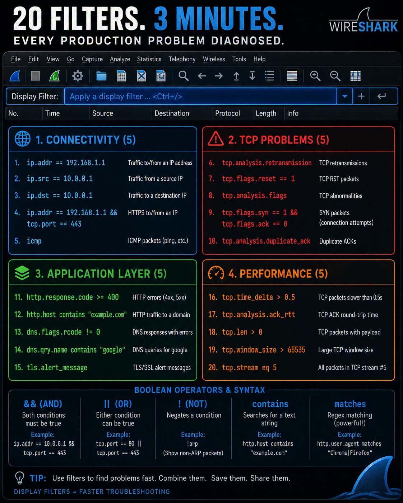Restart capture with the green fin icon

click(x=55, y=76)
